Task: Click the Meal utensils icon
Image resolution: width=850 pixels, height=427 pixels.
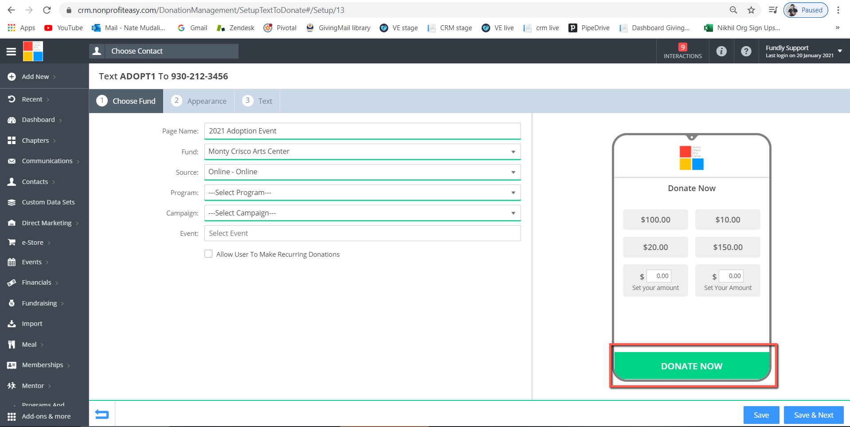Action: click(x=12, y=345)
